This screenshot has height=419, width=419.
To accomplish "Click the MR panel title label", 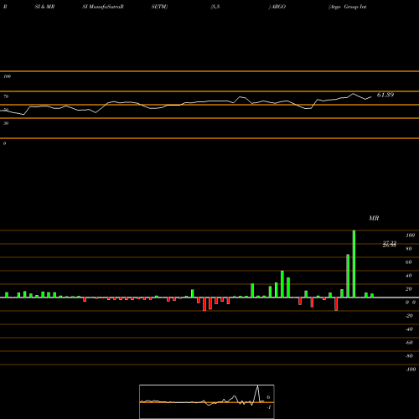I will click(x=374, y=218).
